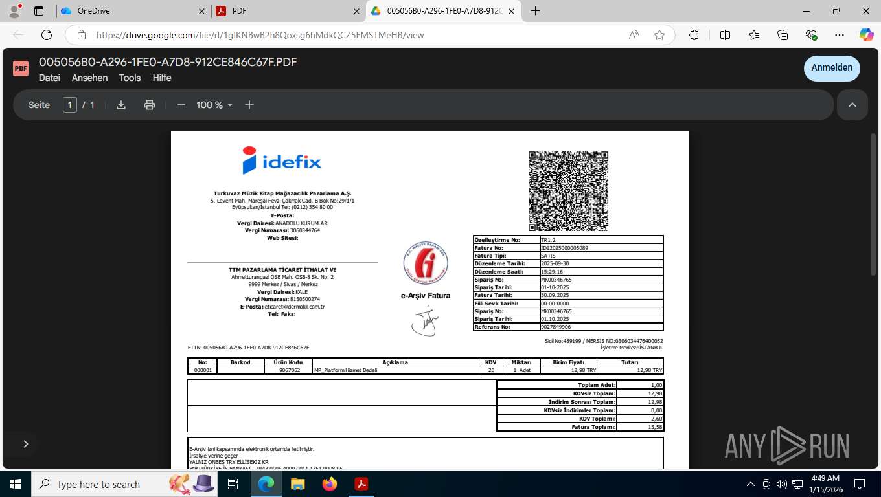Screen dimensions: 881x497
Task: Select e-mail eticaret@dermokil.com.tr text
Action: click(294, 307)
